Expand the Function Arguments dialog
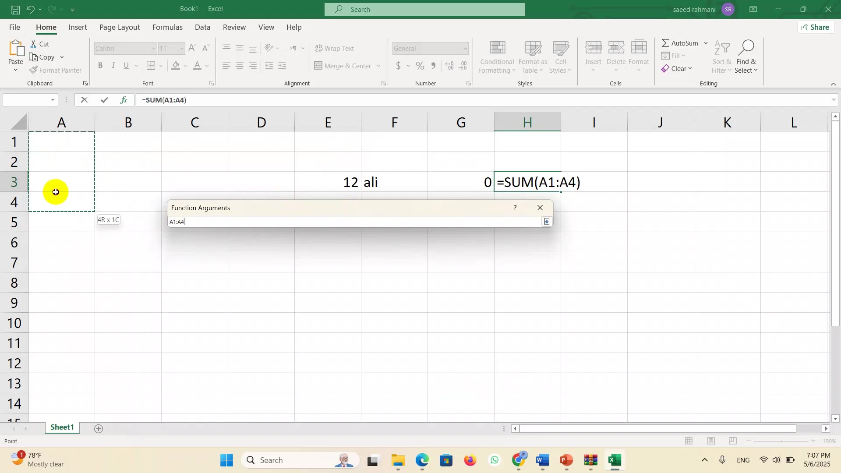 coord(546,222)
